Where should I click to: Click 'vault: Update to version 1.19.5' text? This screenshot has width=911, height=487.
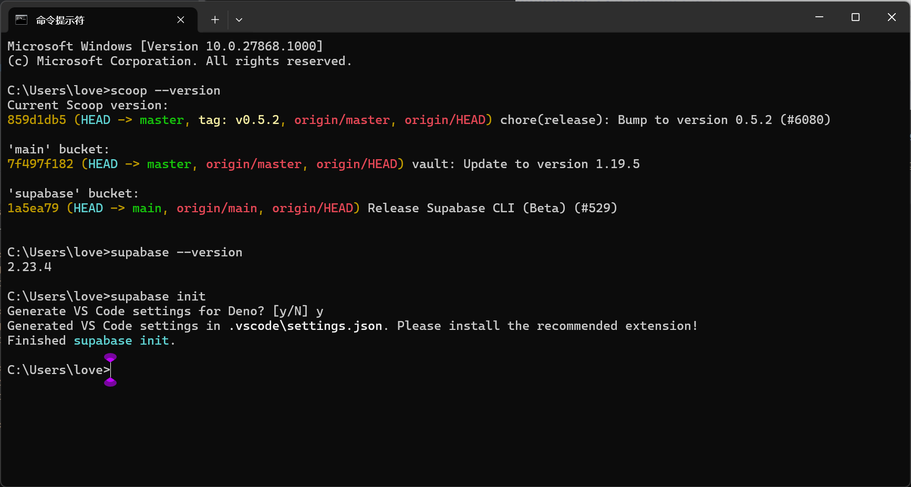coord(526,164)
